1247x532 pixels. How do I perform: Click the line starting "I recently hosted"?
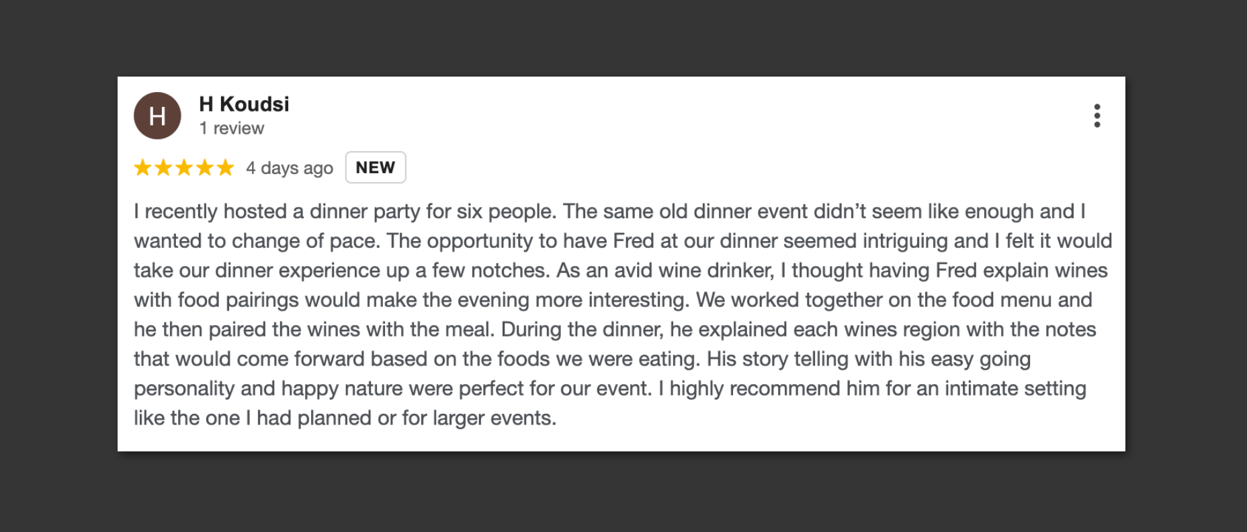pyautogui.click(x=609, y=212)
